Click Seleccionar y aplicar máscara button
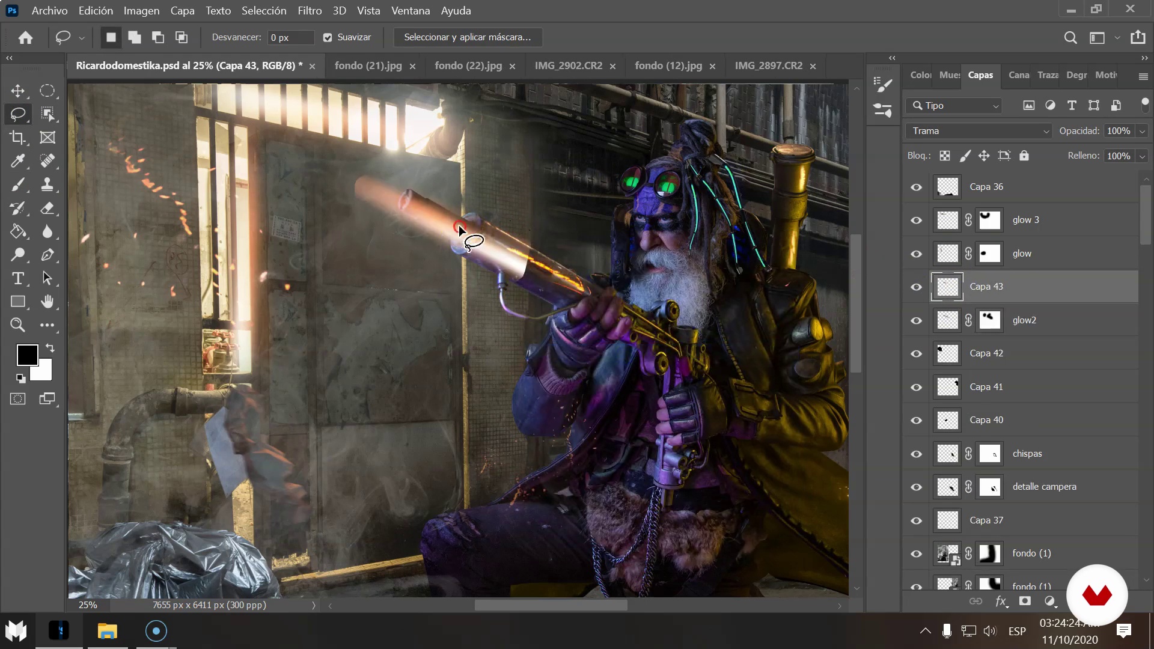This screenshot has height=649, width=1154. (468, 37)
